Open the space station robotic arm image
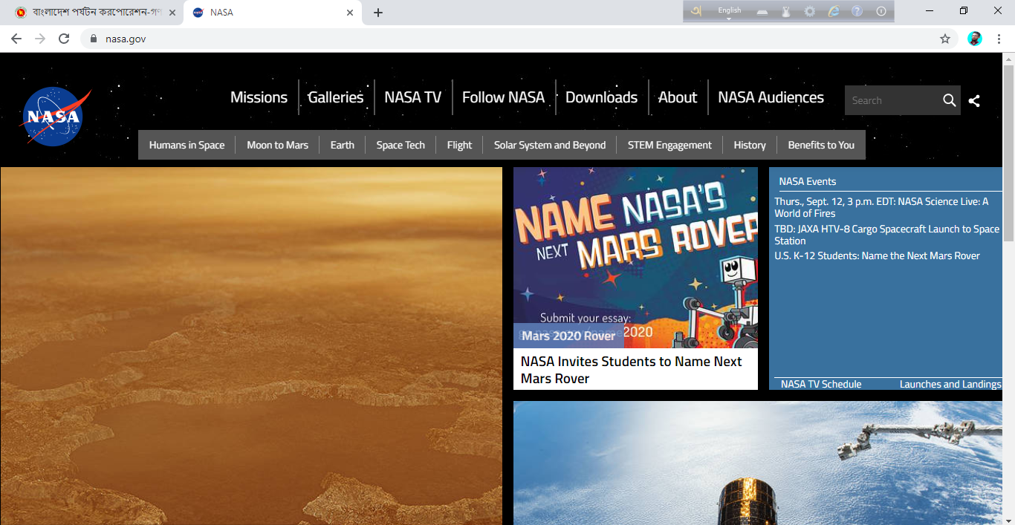 click(758, 463)
